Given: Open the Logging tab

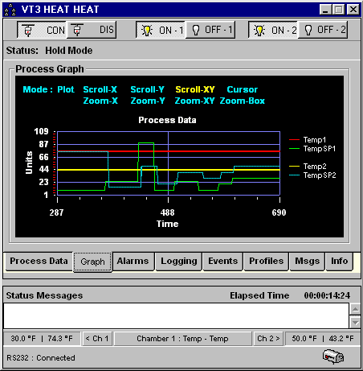Looking at the screenshot, I should [x=178, y=261].
